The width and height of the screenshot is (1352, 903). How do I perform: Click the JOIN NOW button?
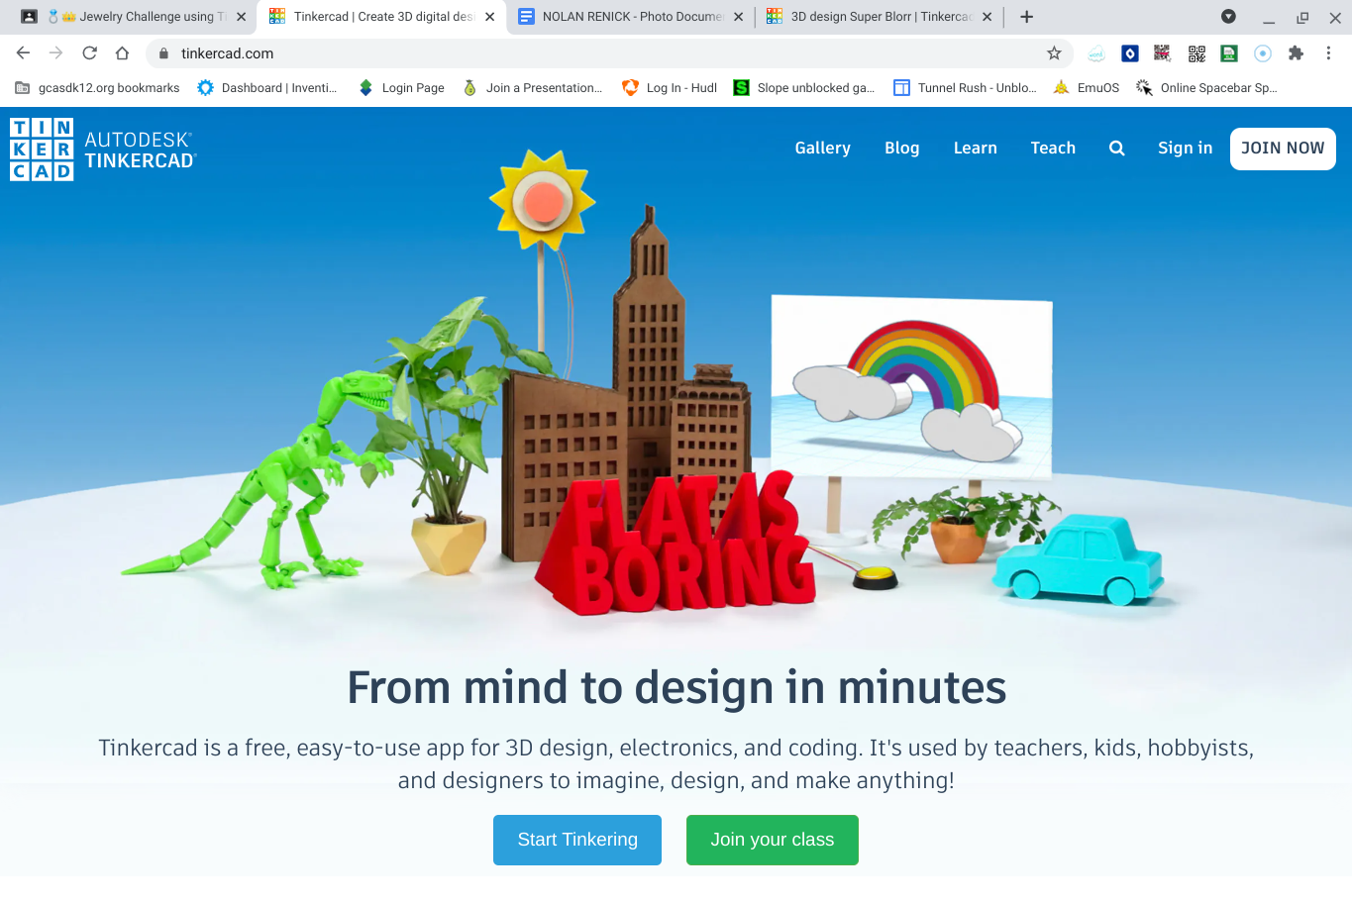1283,149
